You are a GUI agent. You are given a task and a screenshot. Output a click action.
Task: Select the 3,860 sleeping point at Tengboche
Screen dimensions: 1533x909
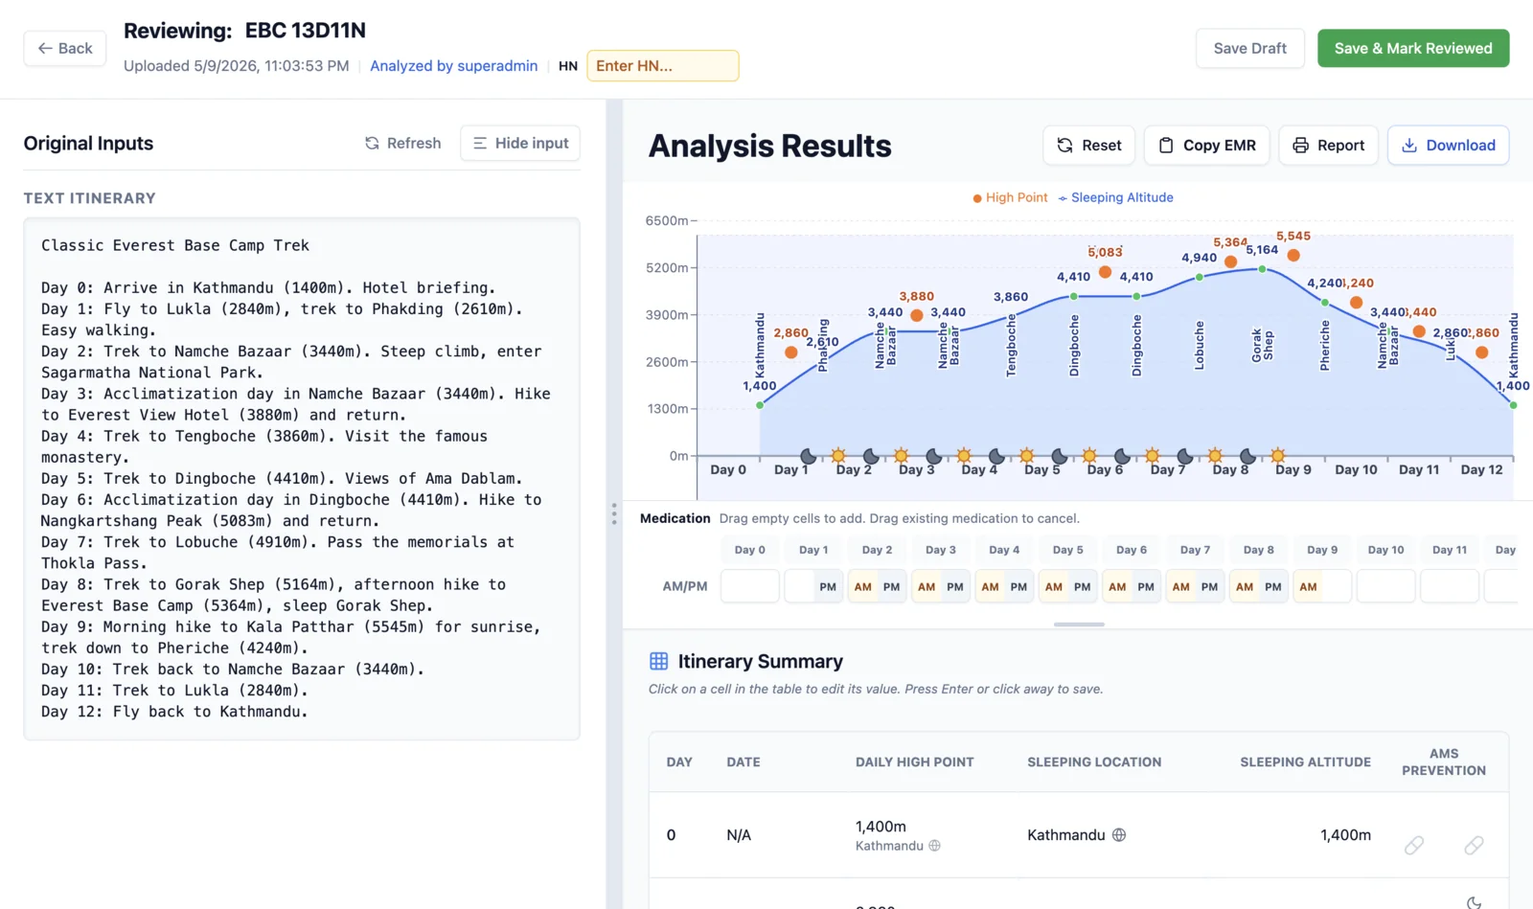(x=1011, y=316)
